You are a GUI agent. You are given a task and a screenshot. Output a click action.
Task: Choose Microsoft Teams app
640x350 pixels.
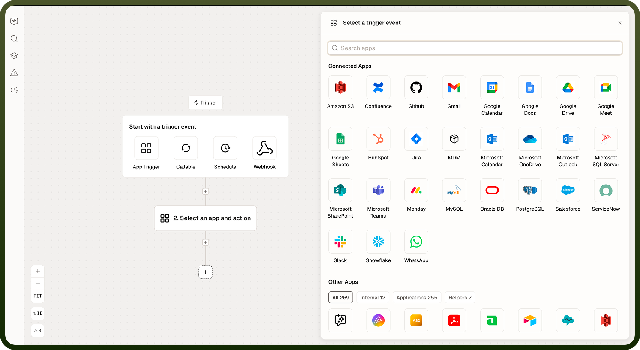click(378, 190)
